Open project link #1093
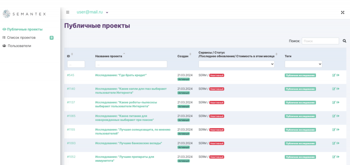This screenshot has width=350, height=165. 71,143
